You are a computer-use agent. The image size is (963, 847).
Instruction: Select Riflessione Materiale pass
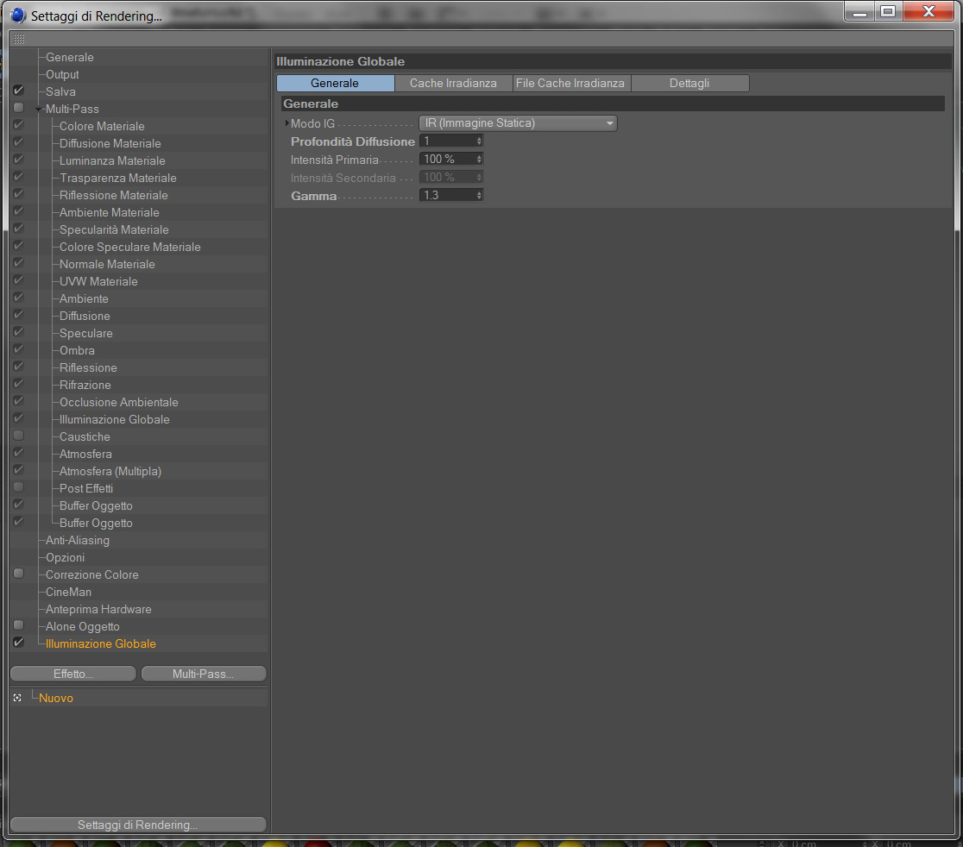click(x=114, y=195)
